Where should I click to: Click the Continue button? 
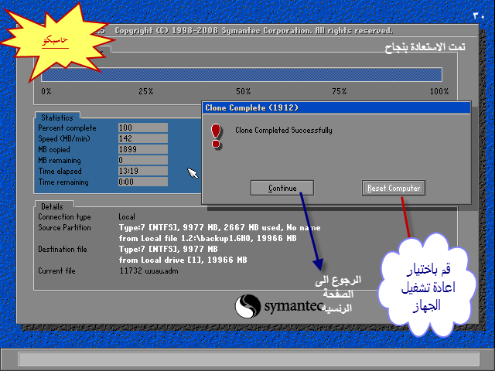[x=282, y=188]
